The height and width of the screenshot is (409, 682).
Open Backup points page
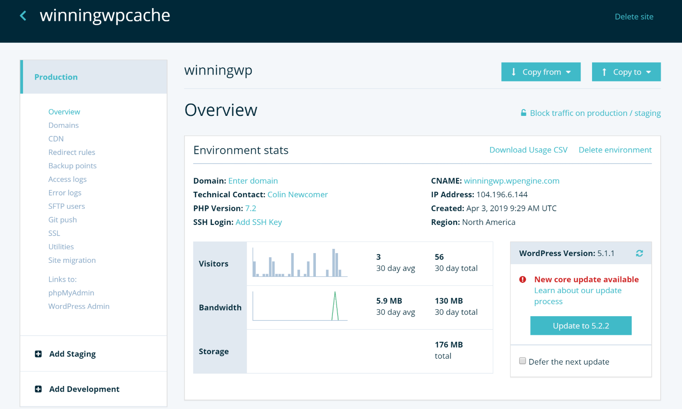coord(72,166)
